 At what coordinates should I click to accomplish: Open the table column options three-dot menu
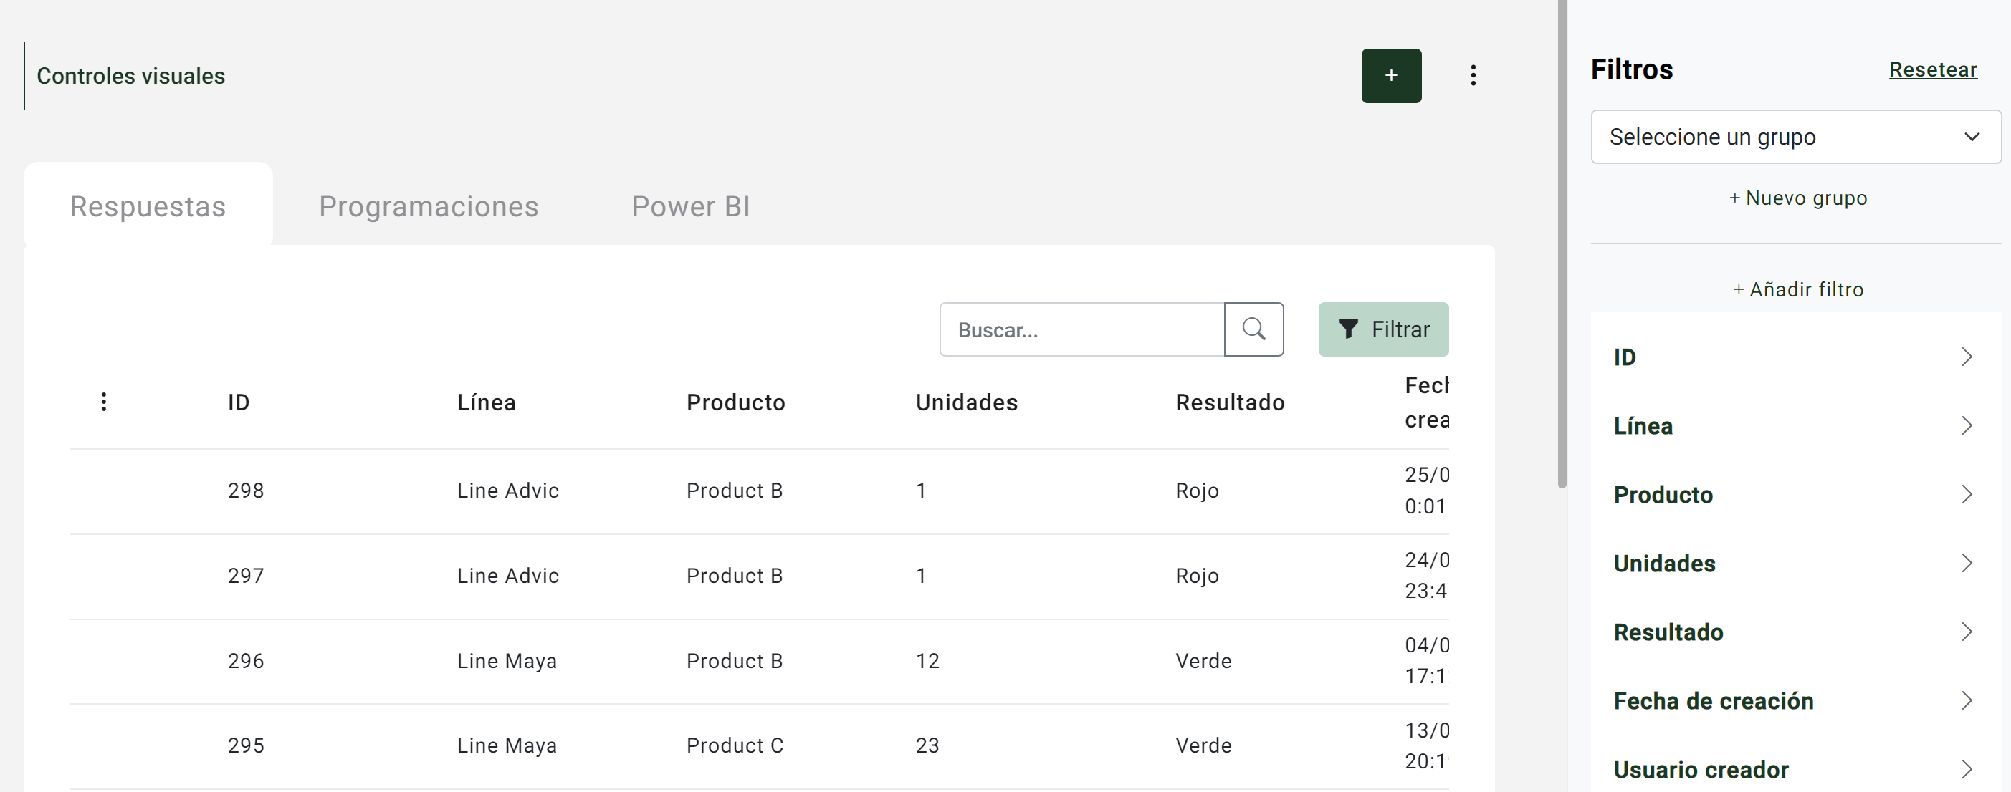pyautogui.click(x=104, y=402)
